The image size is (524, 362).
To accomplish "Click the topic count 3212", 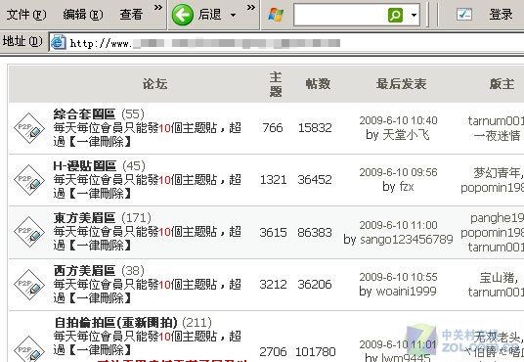I will click(x=273, y=285).
